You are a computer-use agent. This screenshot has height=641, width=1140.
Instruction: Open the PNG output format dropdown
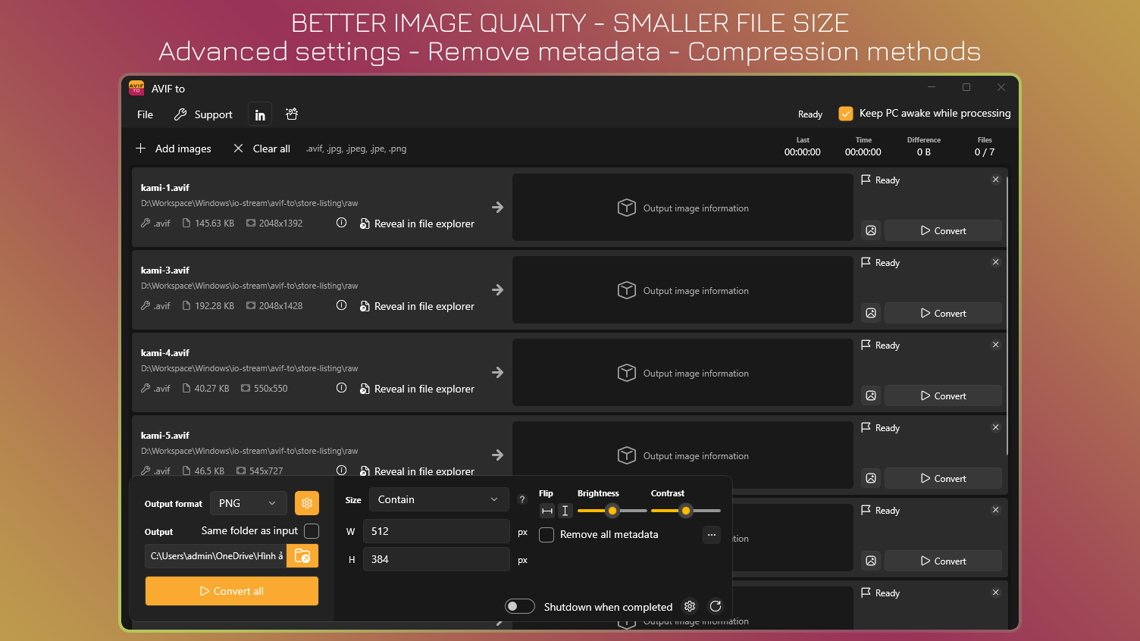pyautogui.click(x=249, y=503)
